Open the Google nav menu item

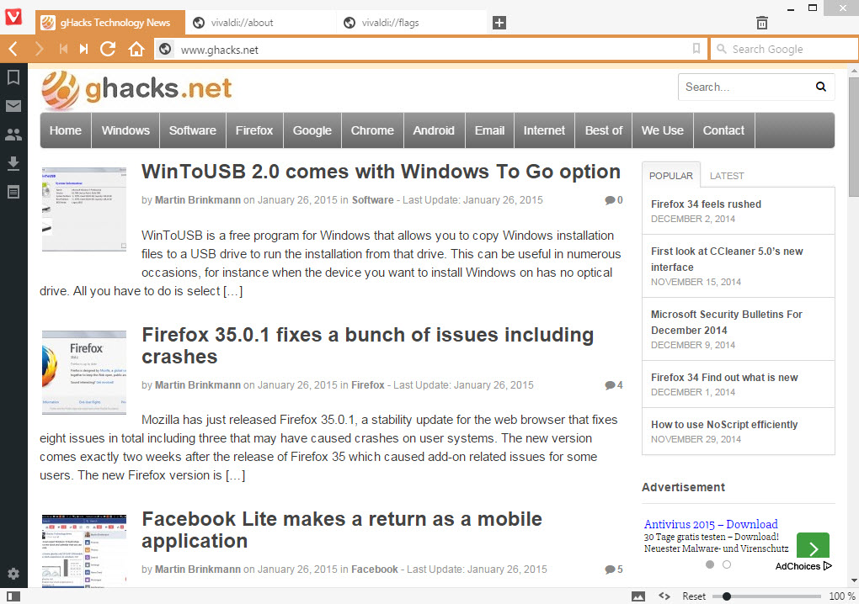click(x=312, y=130)
